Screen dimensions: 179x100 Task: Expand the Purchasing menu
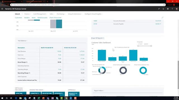61,14
